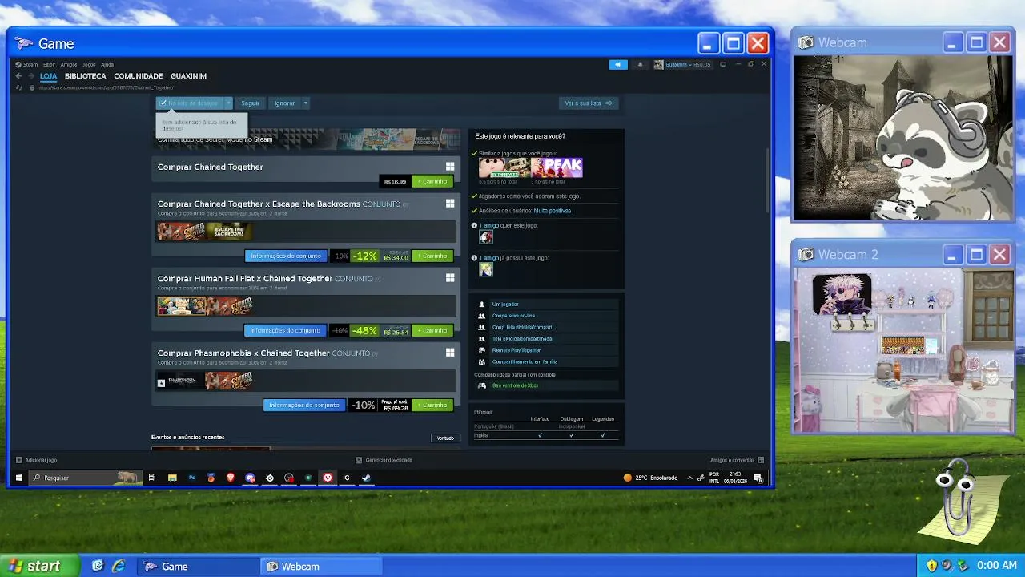The image size is (1025, 577).
Task: Open Ajuda menu
Action: [107, 64]
